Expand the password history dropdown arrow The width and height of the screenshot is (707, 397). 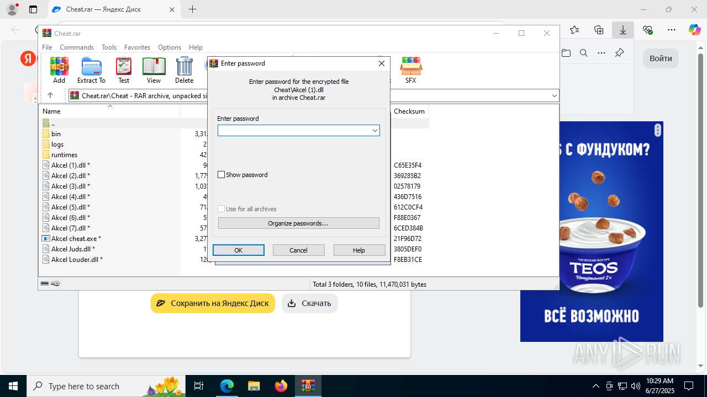[x=374, y=131]
